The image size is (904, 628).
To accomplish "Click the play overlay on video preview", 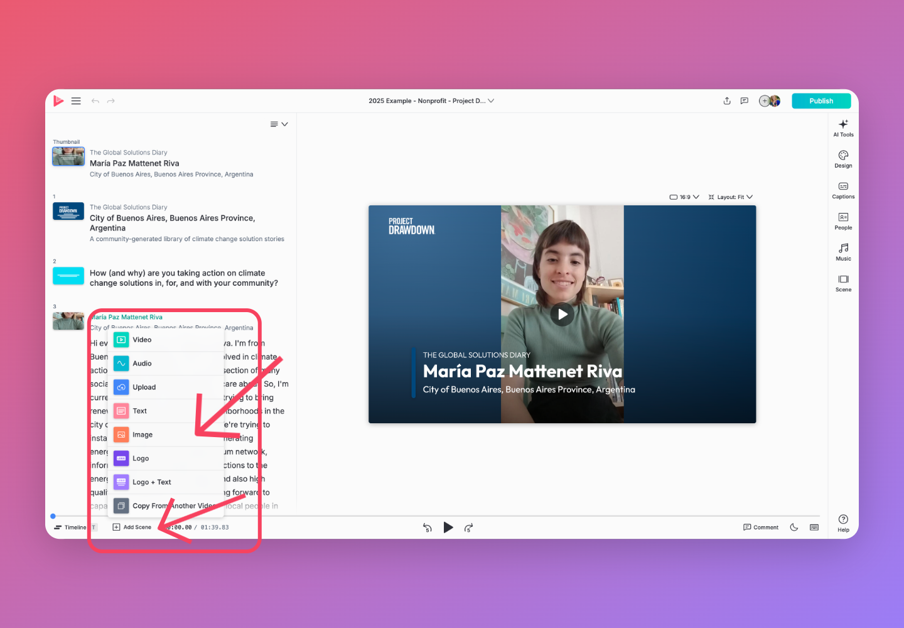I will 562,314.
